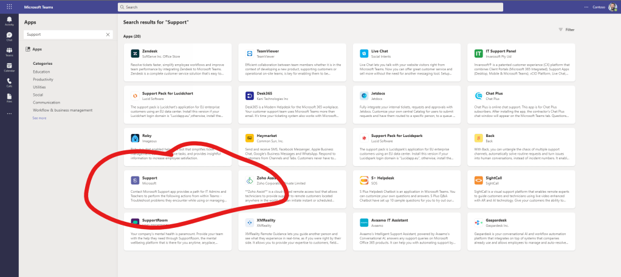
Task: Select the Productivity category
Action: (43, 79)
